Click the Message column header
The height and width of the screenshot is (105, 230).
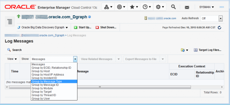[83, 71]
